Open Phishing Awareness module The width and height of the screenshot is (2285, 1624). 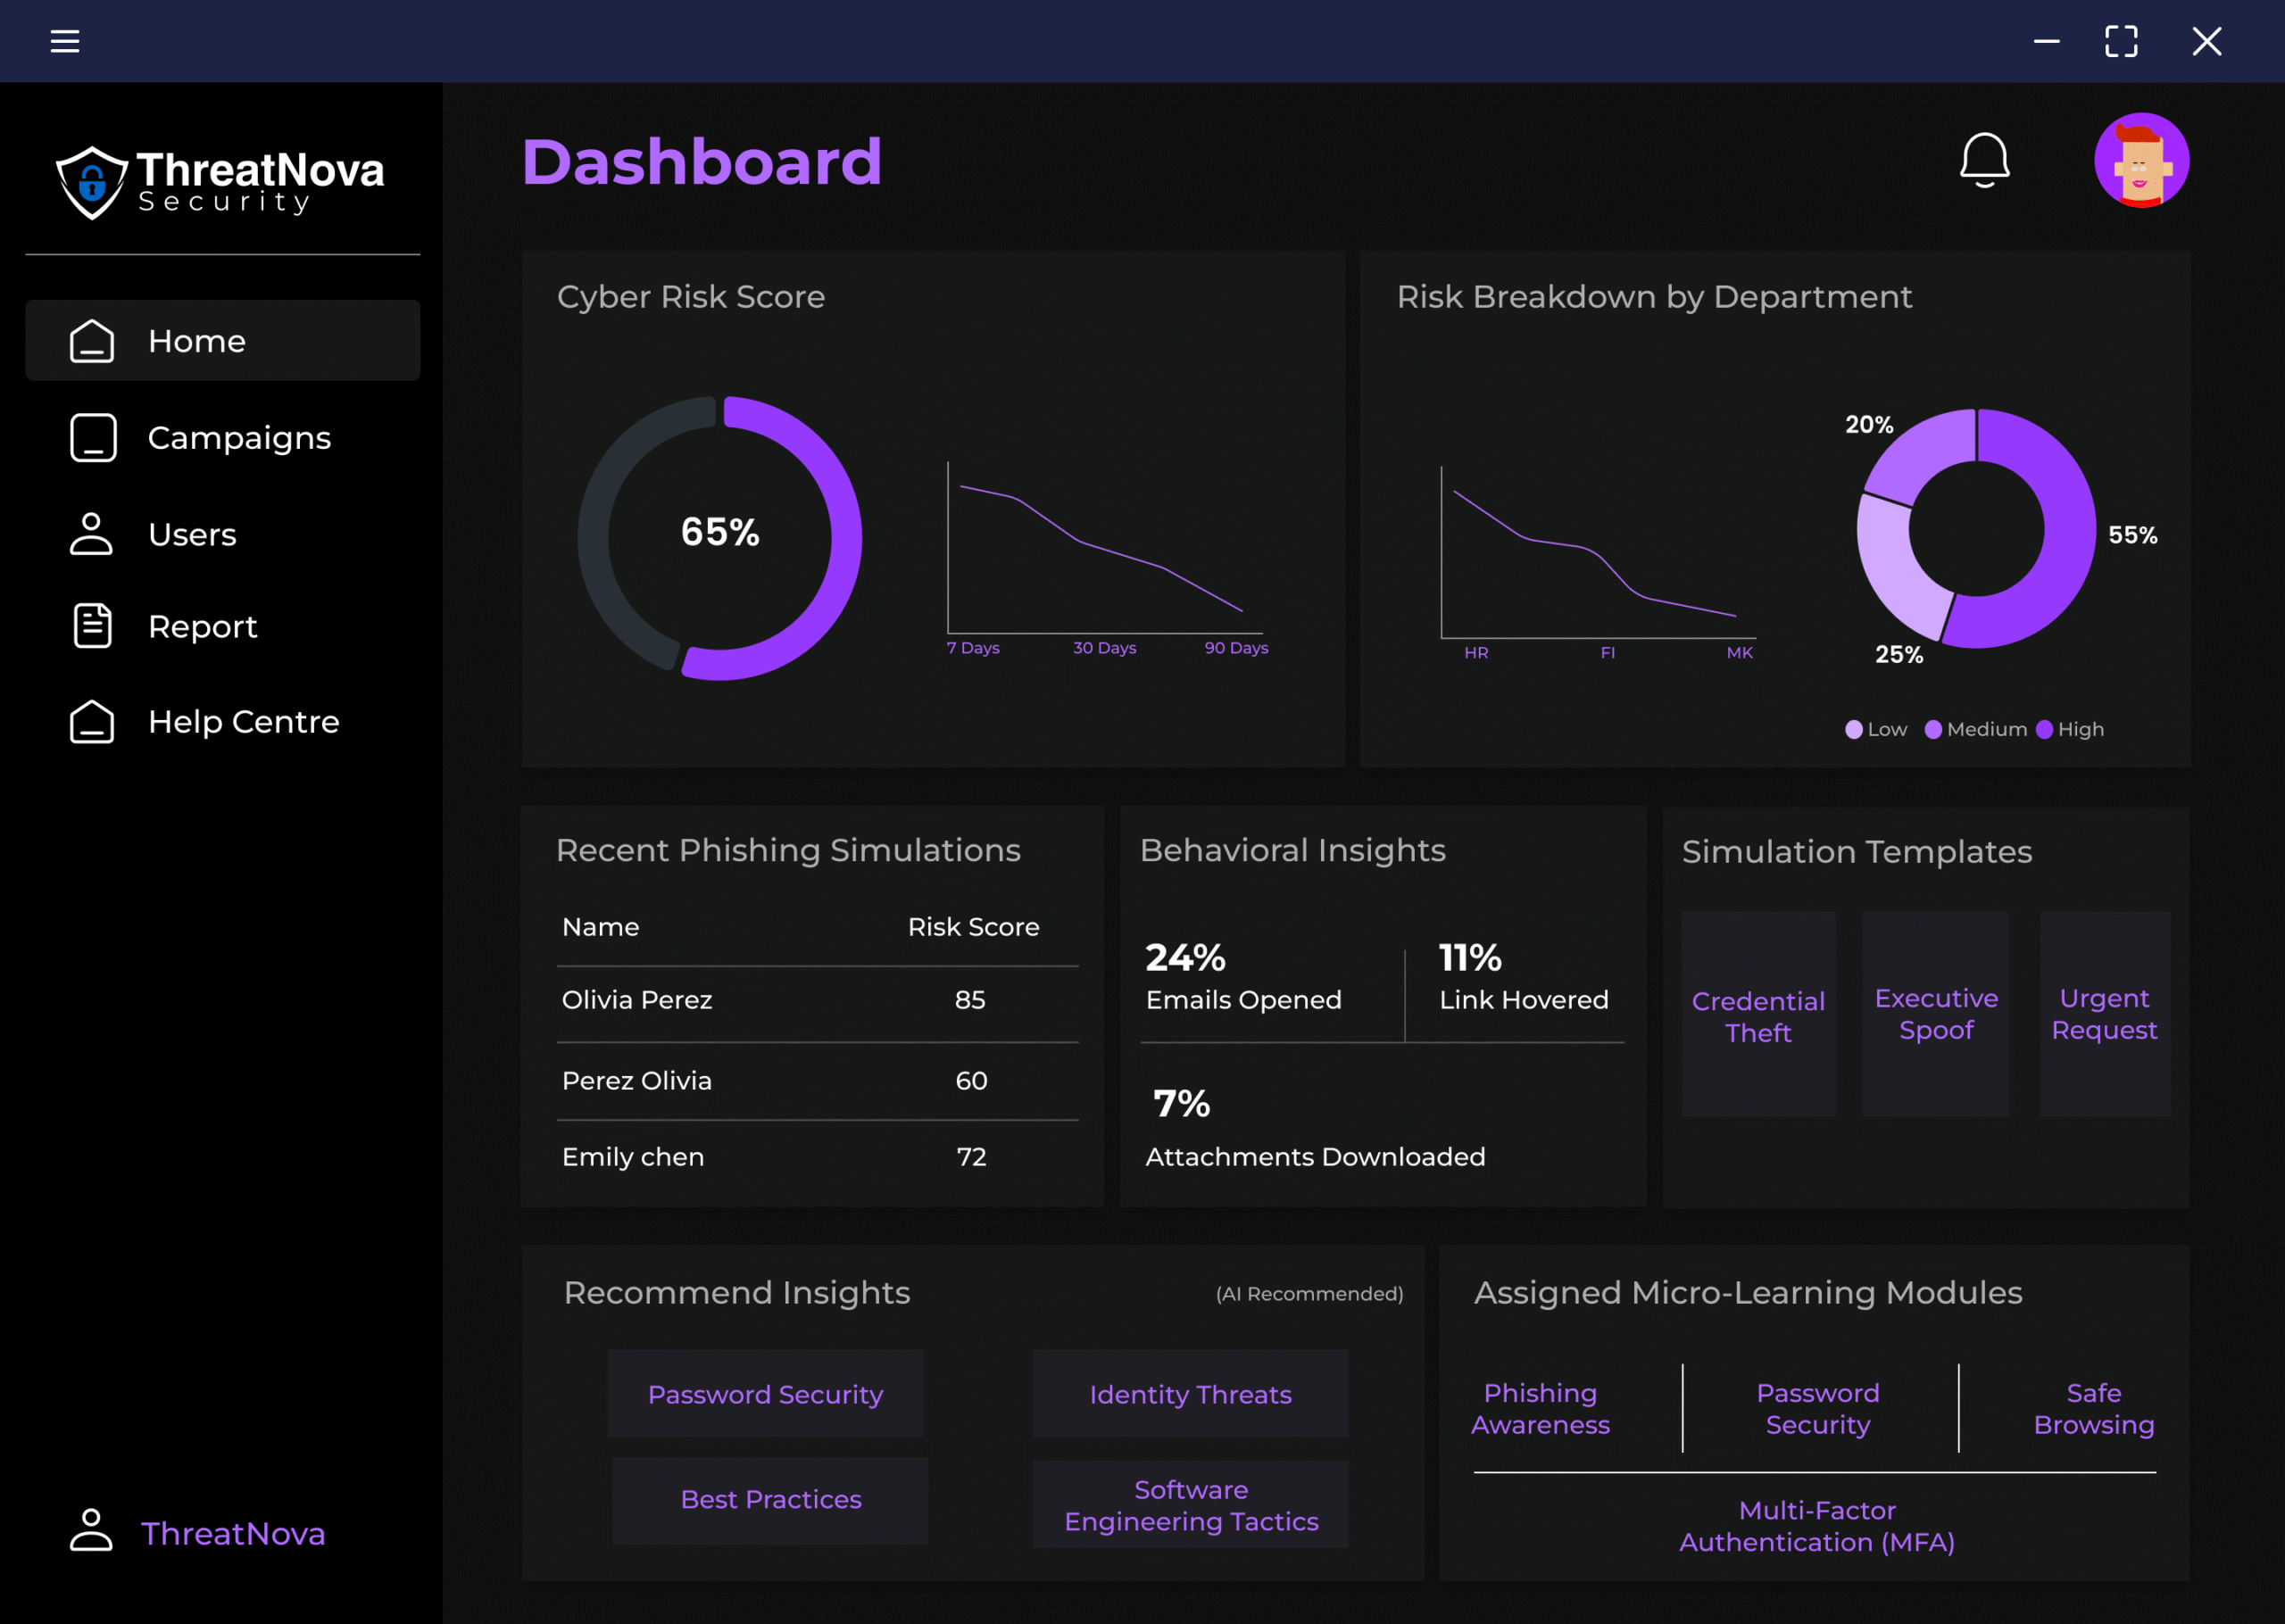pos(1540,1408)
